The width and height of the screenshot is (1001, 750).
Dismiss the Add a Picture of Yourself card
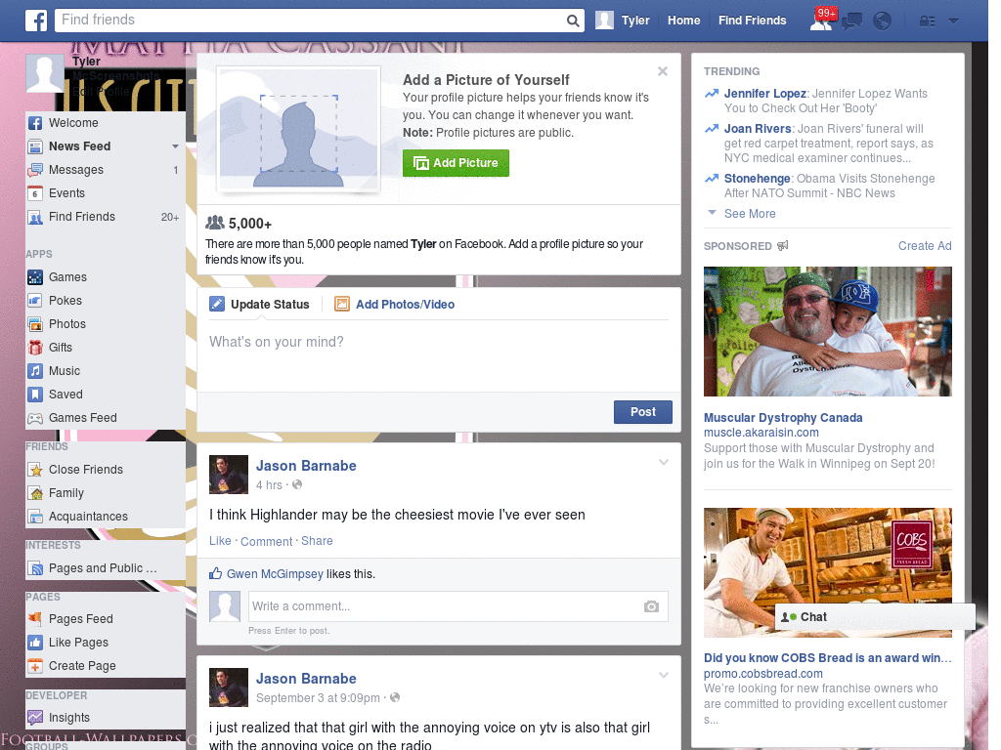(663, 71)
